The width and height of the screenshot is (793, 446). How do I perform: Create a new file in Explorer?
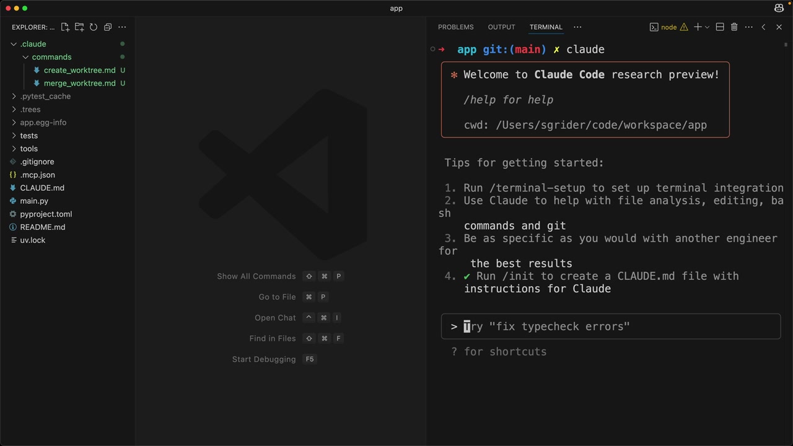point(65,27)
